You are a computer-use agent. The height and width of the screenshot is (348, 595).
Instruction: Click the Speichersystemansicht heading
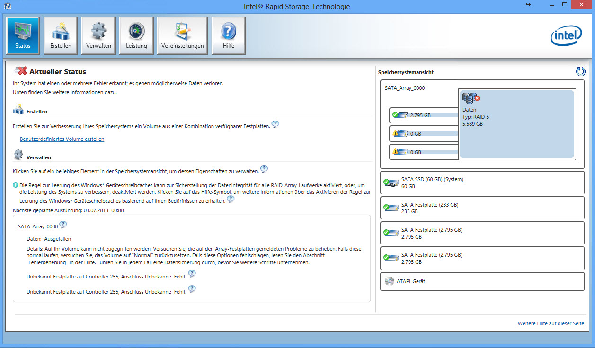pyautogui.click(x=406, y=73)
